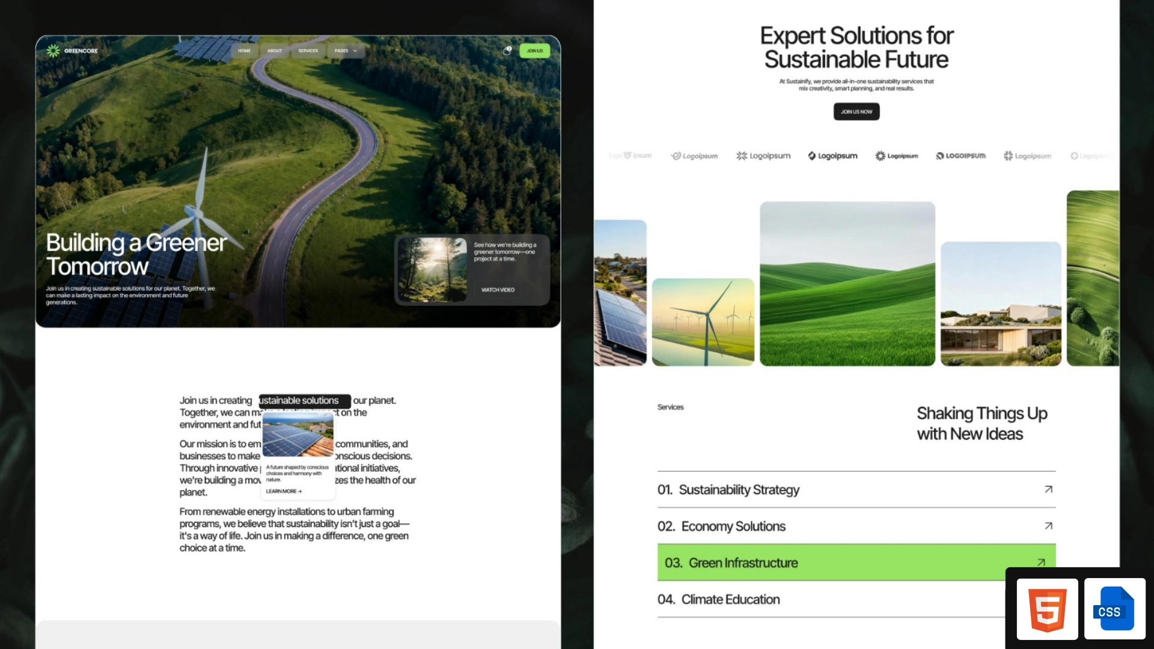
Task: Open SERVICES from the navigation bar
Action: pyautogui.click(x=308, y=50)
